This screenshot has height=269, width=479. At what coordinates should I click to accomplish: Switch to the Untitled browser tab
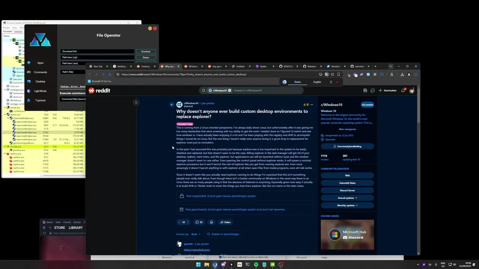click(x=240, y=67)
